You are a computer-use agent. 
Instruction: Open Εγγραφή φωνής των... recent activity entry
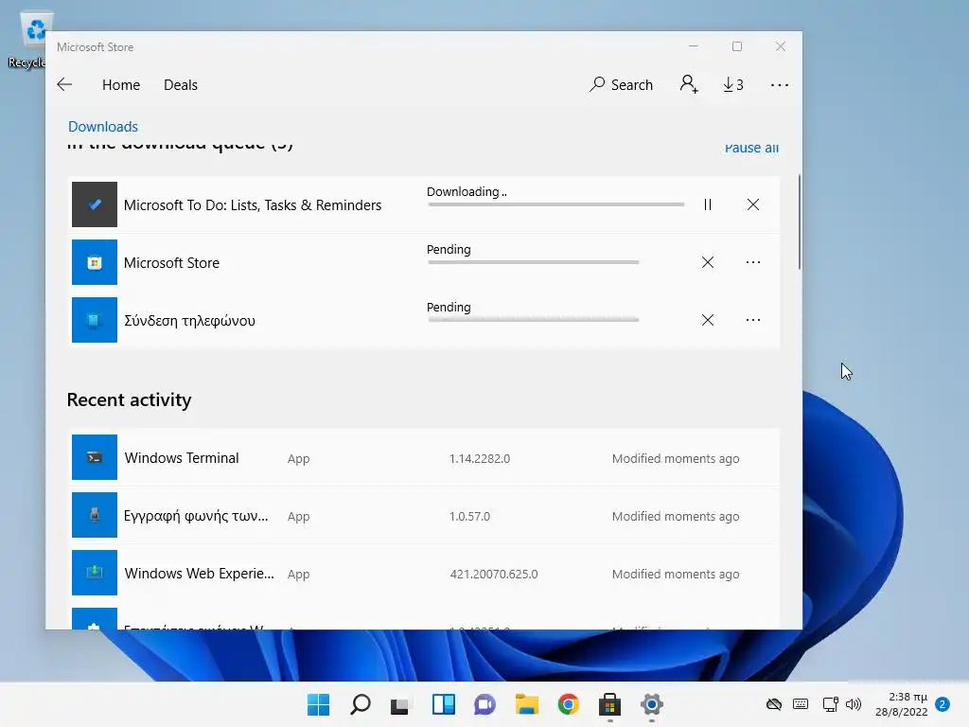[424, 516]
